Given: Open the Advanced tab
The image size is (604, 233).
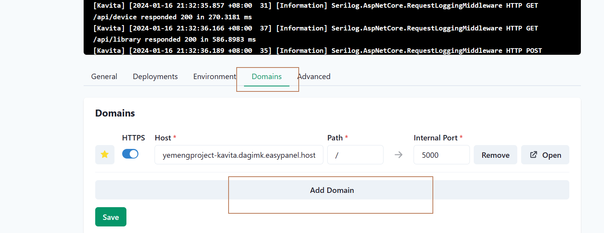Looking at the screenshot, I should (314, 76).
